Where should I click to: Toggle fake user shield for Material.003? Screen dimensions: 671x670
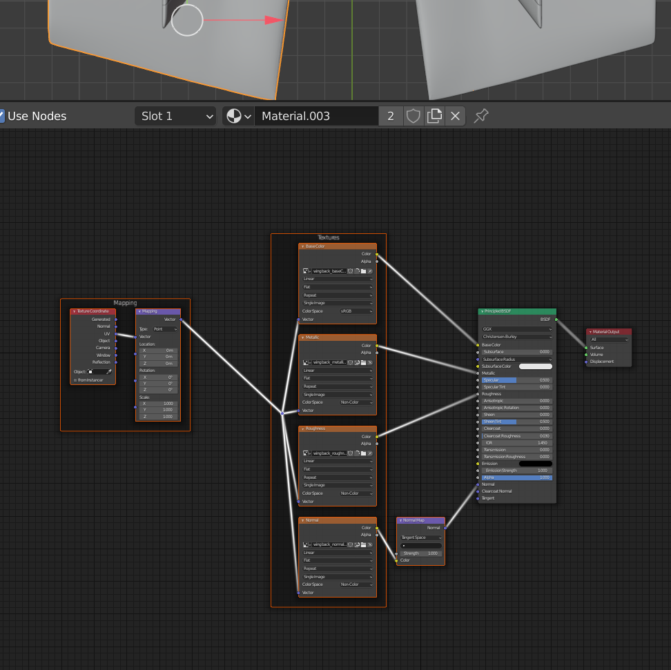413,116
